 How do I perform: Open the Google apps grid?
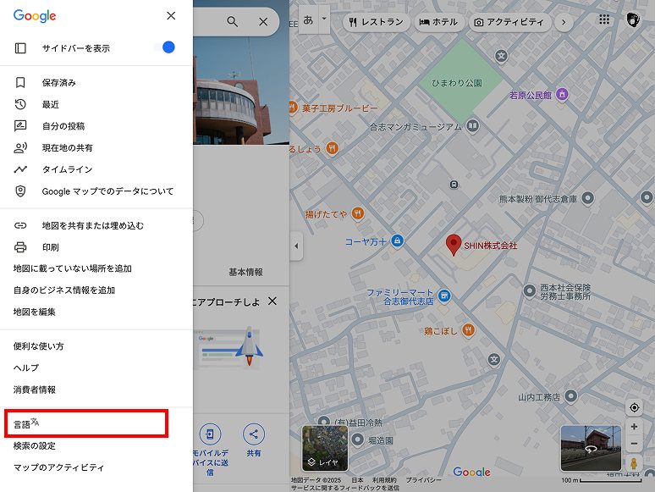point(604,19)
